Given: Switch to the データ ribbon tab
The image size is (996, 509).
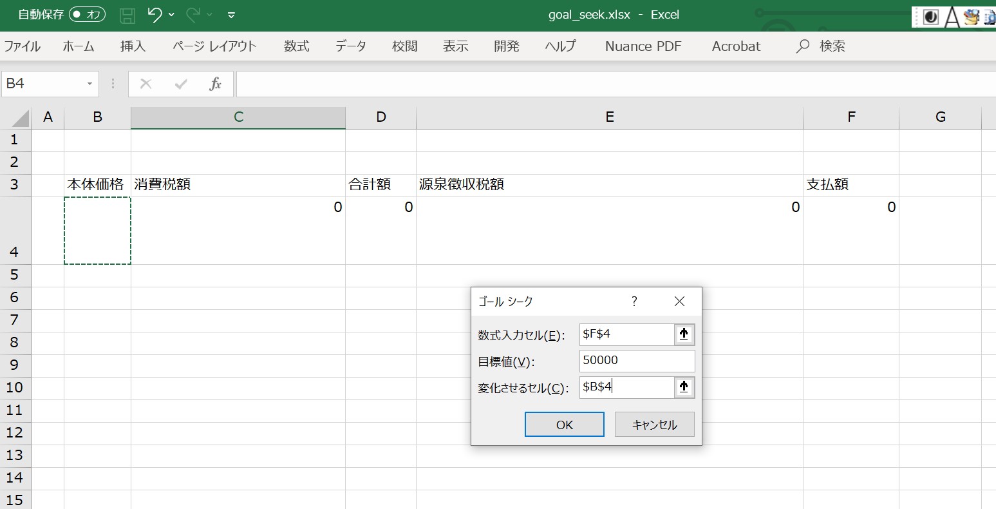Looking at the screenshot, I should [351, 46].
